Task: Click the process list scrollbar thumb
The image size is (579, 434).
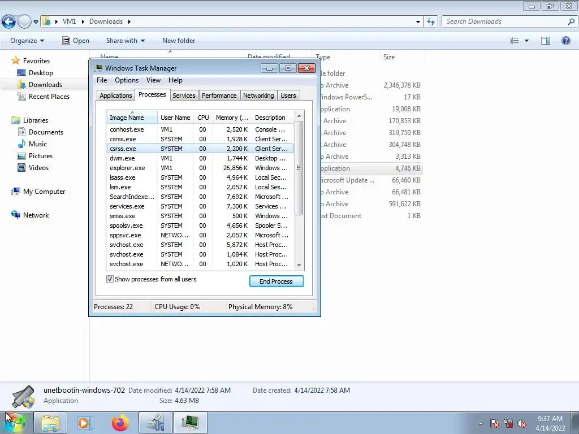Action: point(299,168)
